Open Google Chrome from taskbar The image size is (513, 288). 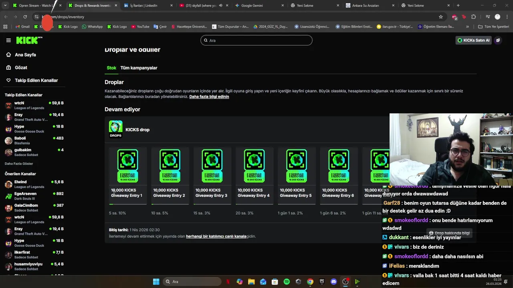tap(310, 282)
